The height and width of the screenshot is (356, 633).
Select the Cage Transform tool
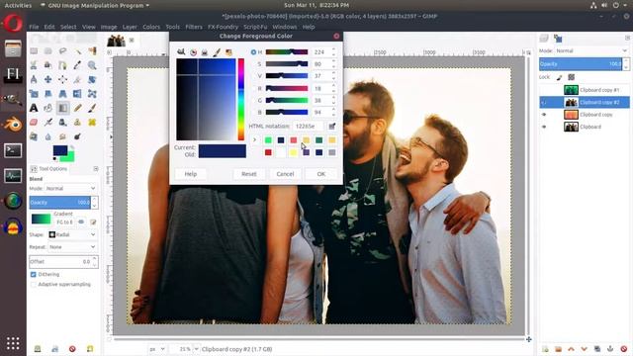(x=92, y=94)
